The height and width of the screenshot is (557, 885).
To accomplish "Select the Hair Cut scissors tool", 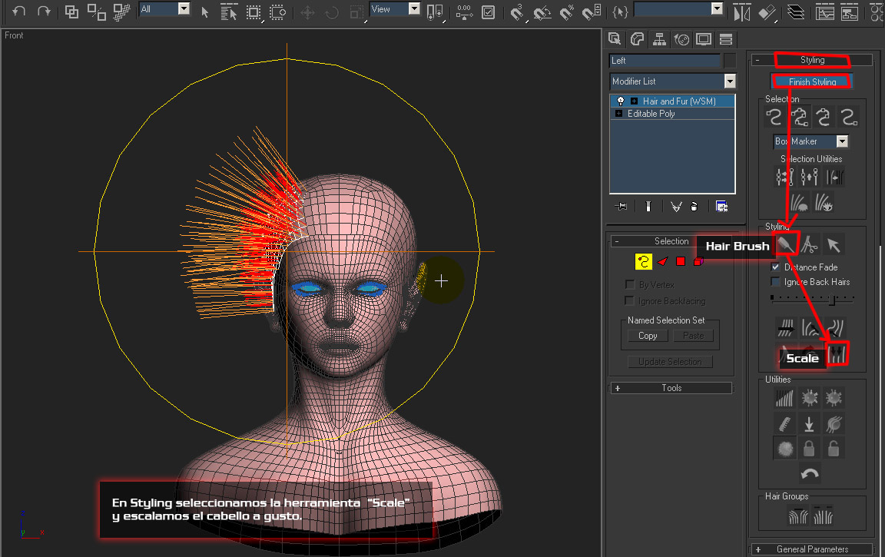I will (x=810, y=244).
